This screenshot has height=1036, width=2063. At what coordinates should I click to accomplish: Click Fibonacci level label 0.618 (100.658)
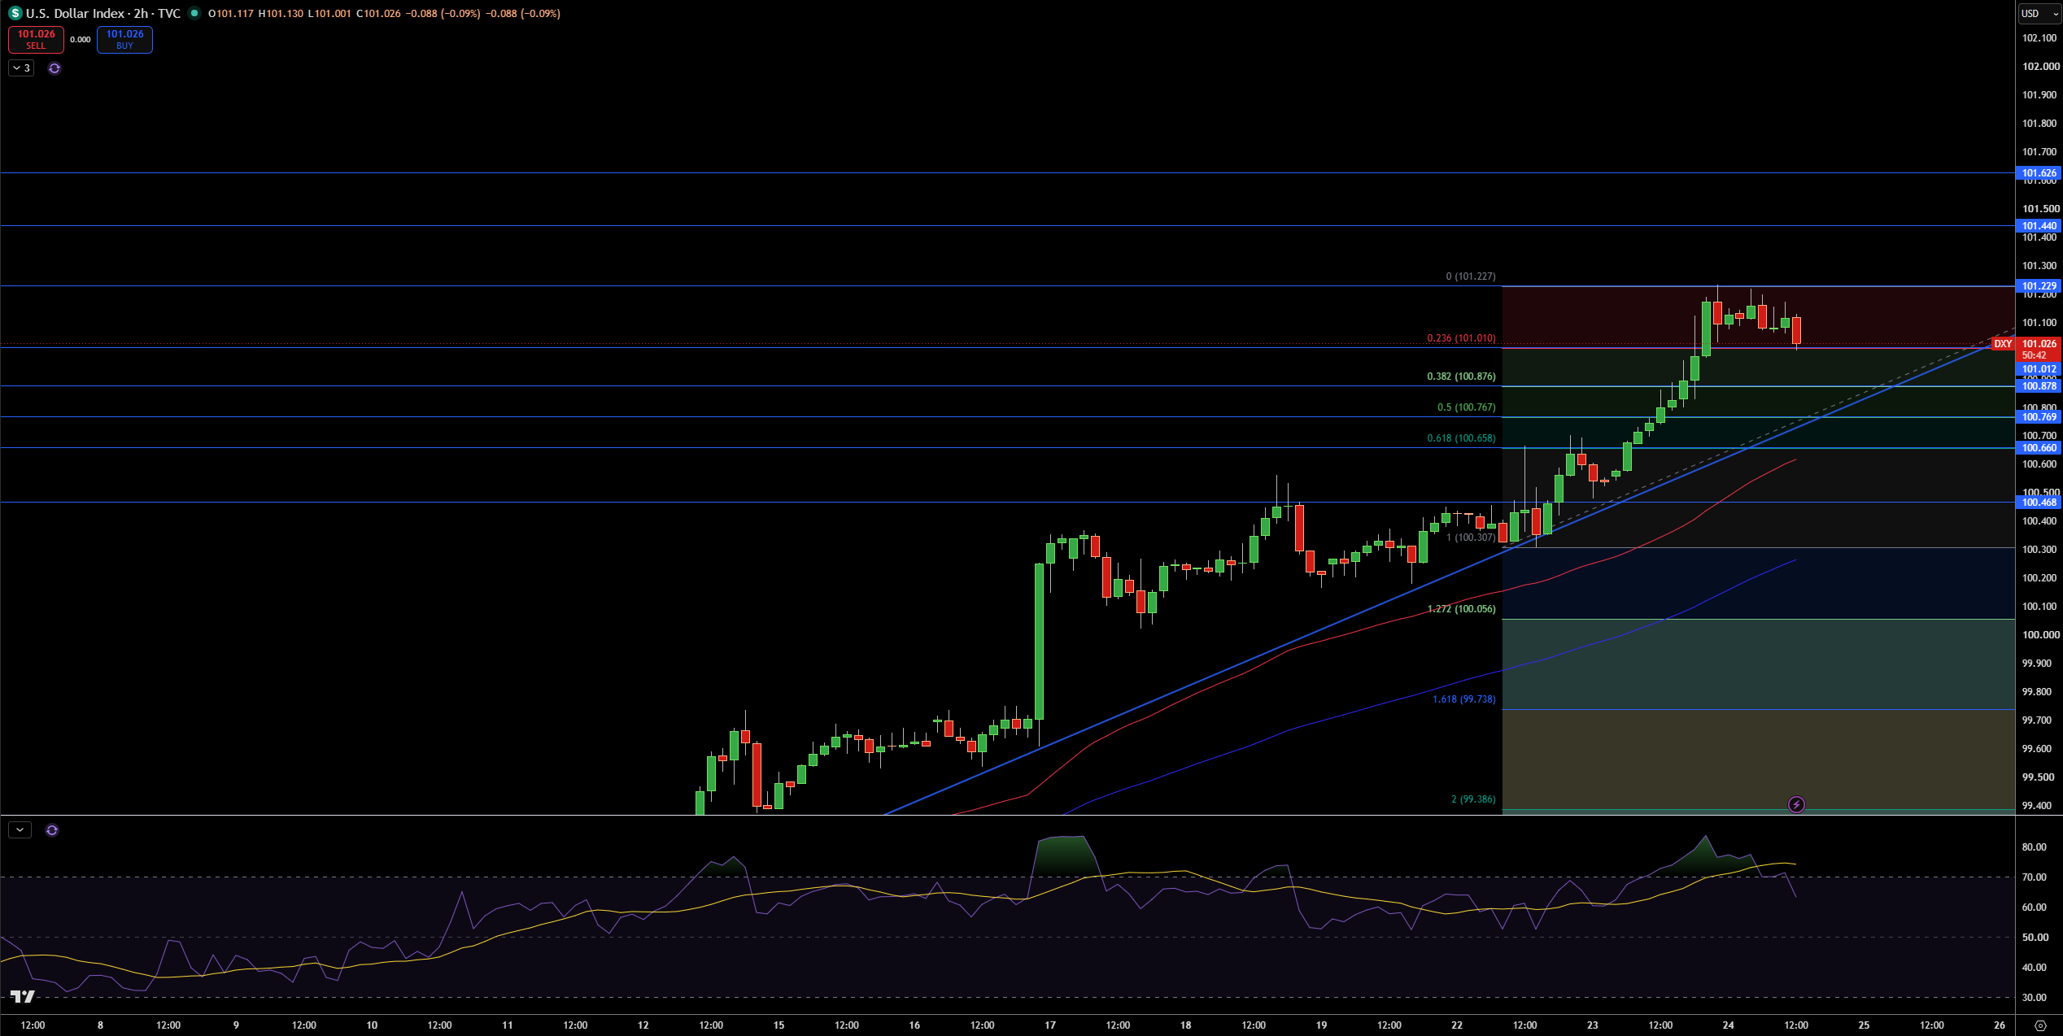click(x=1461, y=438)
